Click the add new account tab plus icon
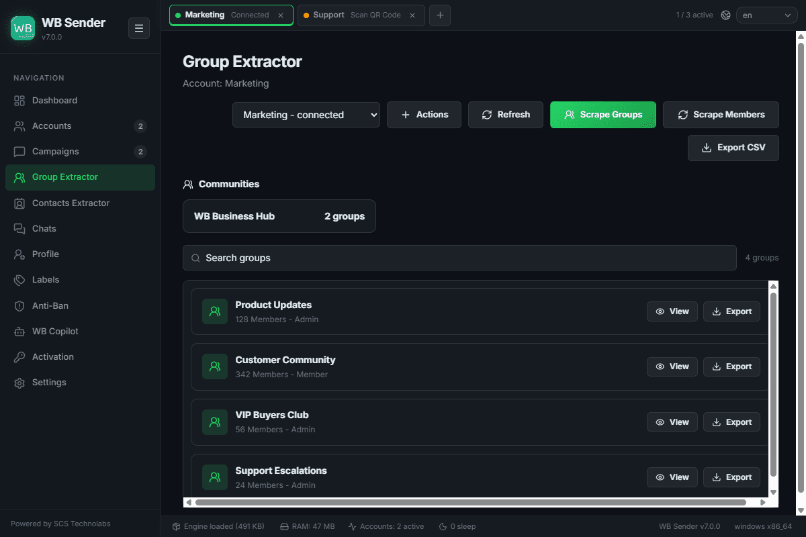This screenshot has width=806, height=537. click(x=440, y=15)
